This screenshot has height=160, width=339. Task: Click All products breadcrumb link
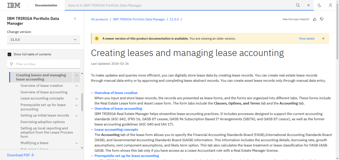click(x=99, y=19)
